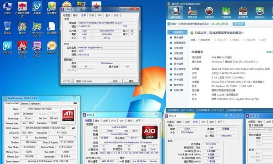Open display device dropdown showing AMD Radeon HD 7560D

point(261,129)
